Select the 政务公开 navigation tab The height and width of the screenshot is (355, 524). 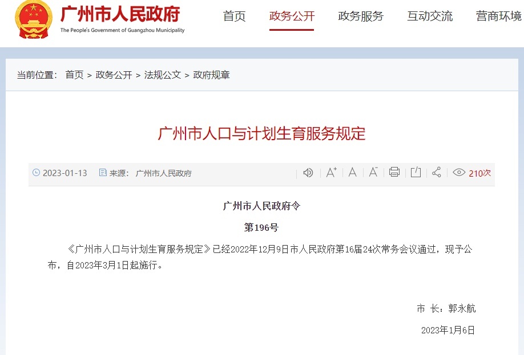coord(292,17)
